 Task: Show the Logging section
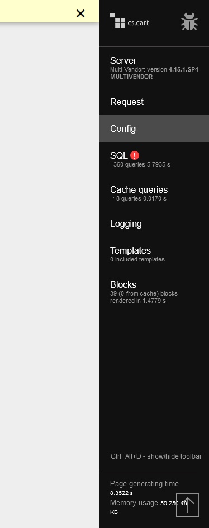[x=154, y=223]
